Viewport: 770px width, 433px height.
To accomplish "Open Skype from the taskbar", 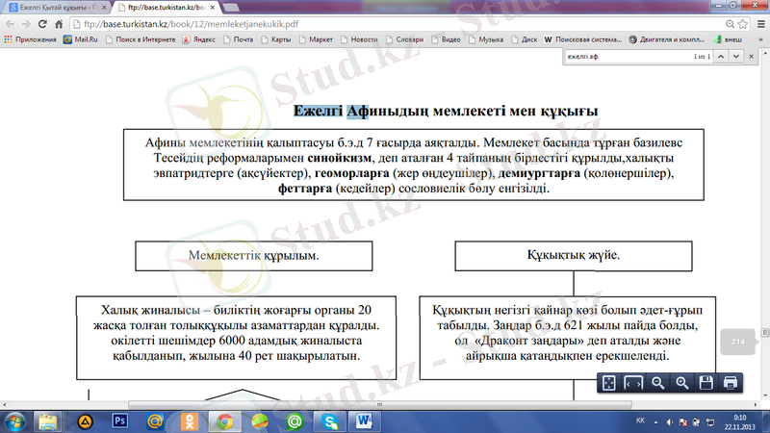I will pyautogui.click(x=329, y=421).
